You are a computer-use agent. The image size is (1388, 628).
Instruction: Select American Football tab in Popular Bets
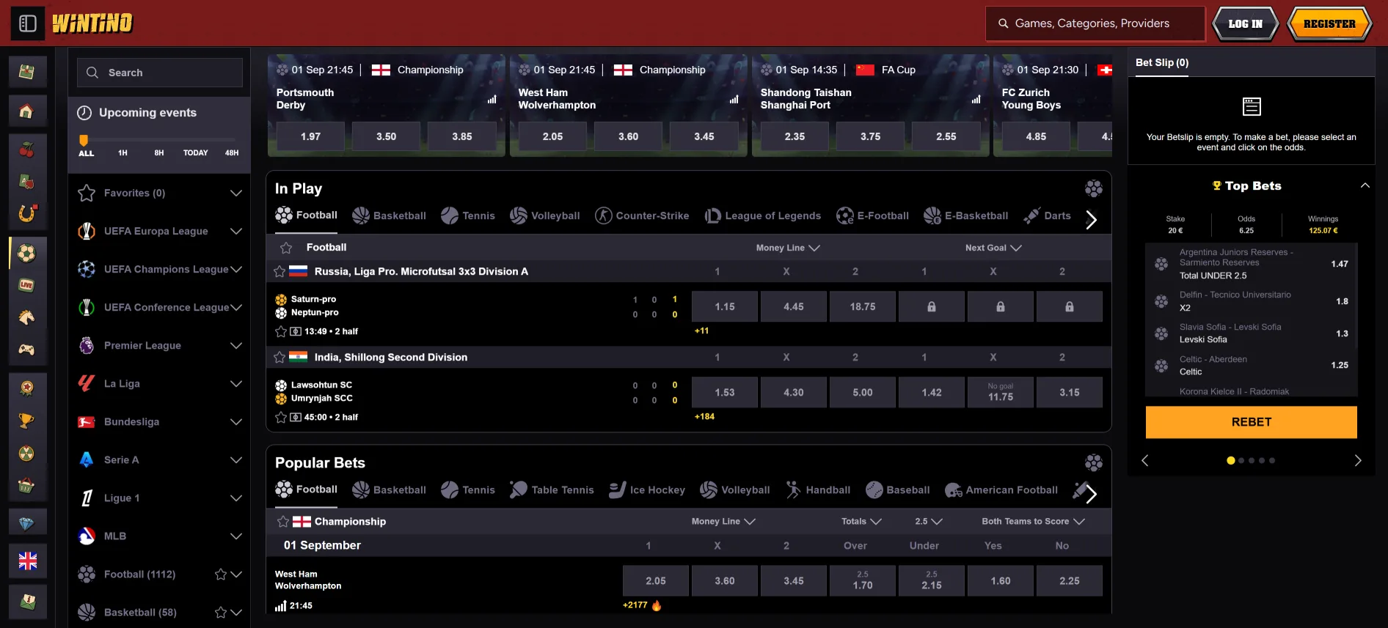[1001, 490]
